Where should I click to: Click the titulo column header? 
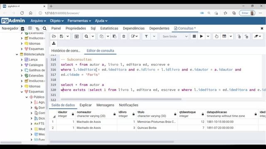coord(157,114)
